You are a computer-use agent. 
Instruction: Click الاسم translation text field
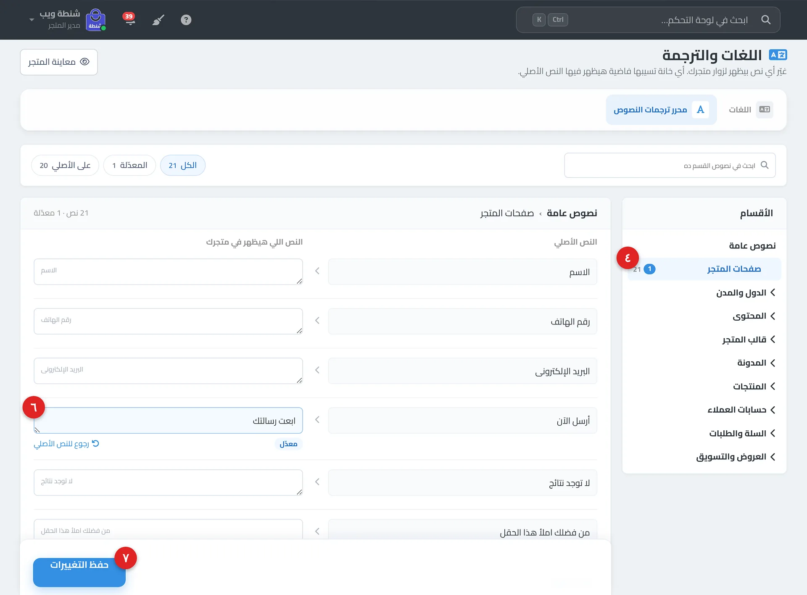coord(168,271)
